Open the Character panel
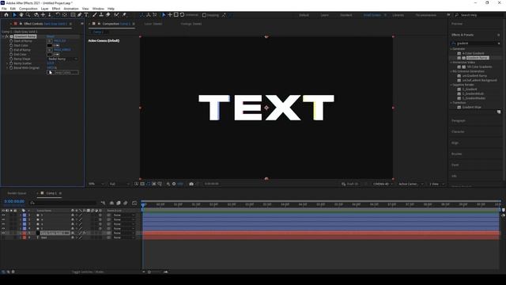The image size is (506, 285). coord(458,132)
